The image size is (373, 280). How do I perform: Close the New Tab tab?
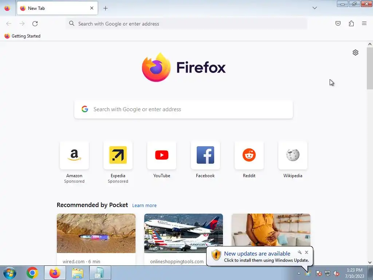pyautogui.click(x=92, y=8)
